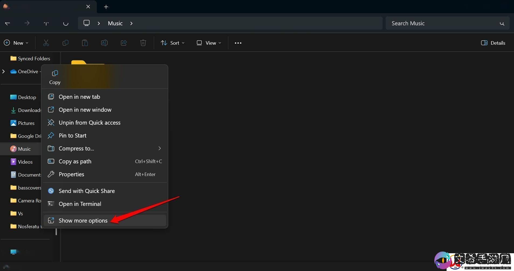
Task: Expand chevron after Music in address bar
Action: tap(131, 23)
